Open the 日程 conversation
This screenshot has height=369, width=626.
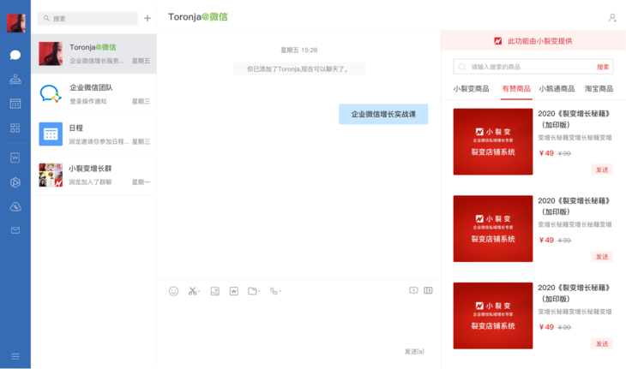(93, 134)
